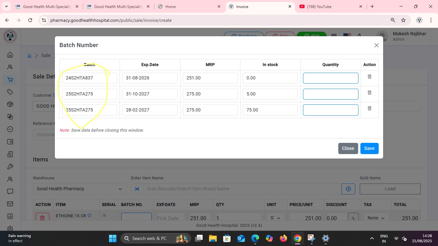
Task: Click the Batch No. field in item row
Action: pyautogui.click(x=136, y=217)
